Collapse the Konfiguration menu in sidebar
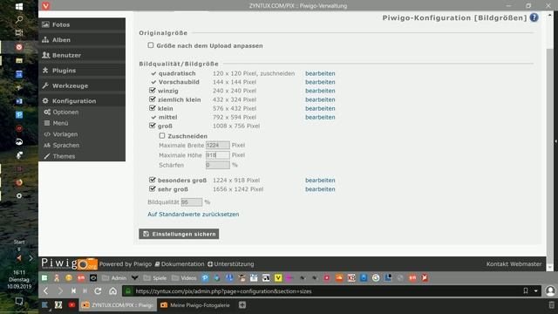The image size is (558, 314). pyautogui.click(x=82, y=101)
